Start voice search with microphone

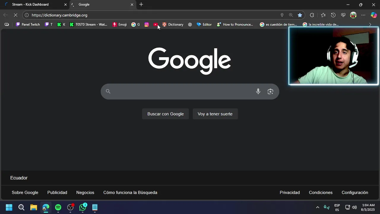click(258, 92)
